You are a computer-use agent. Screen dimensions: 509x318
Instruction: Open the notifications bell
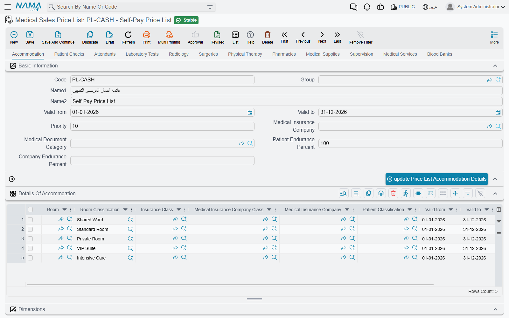click(367, 7)
